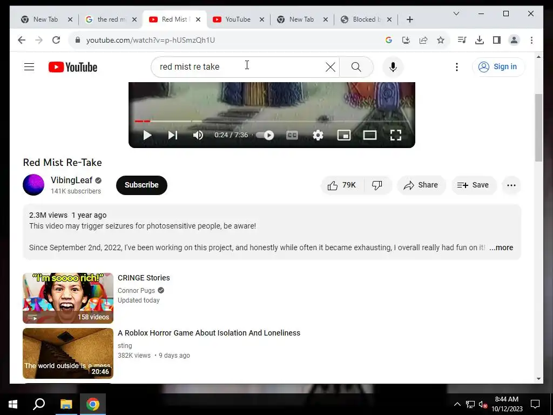Share the video
553x415 pixels.
click(x=421, y=185)
